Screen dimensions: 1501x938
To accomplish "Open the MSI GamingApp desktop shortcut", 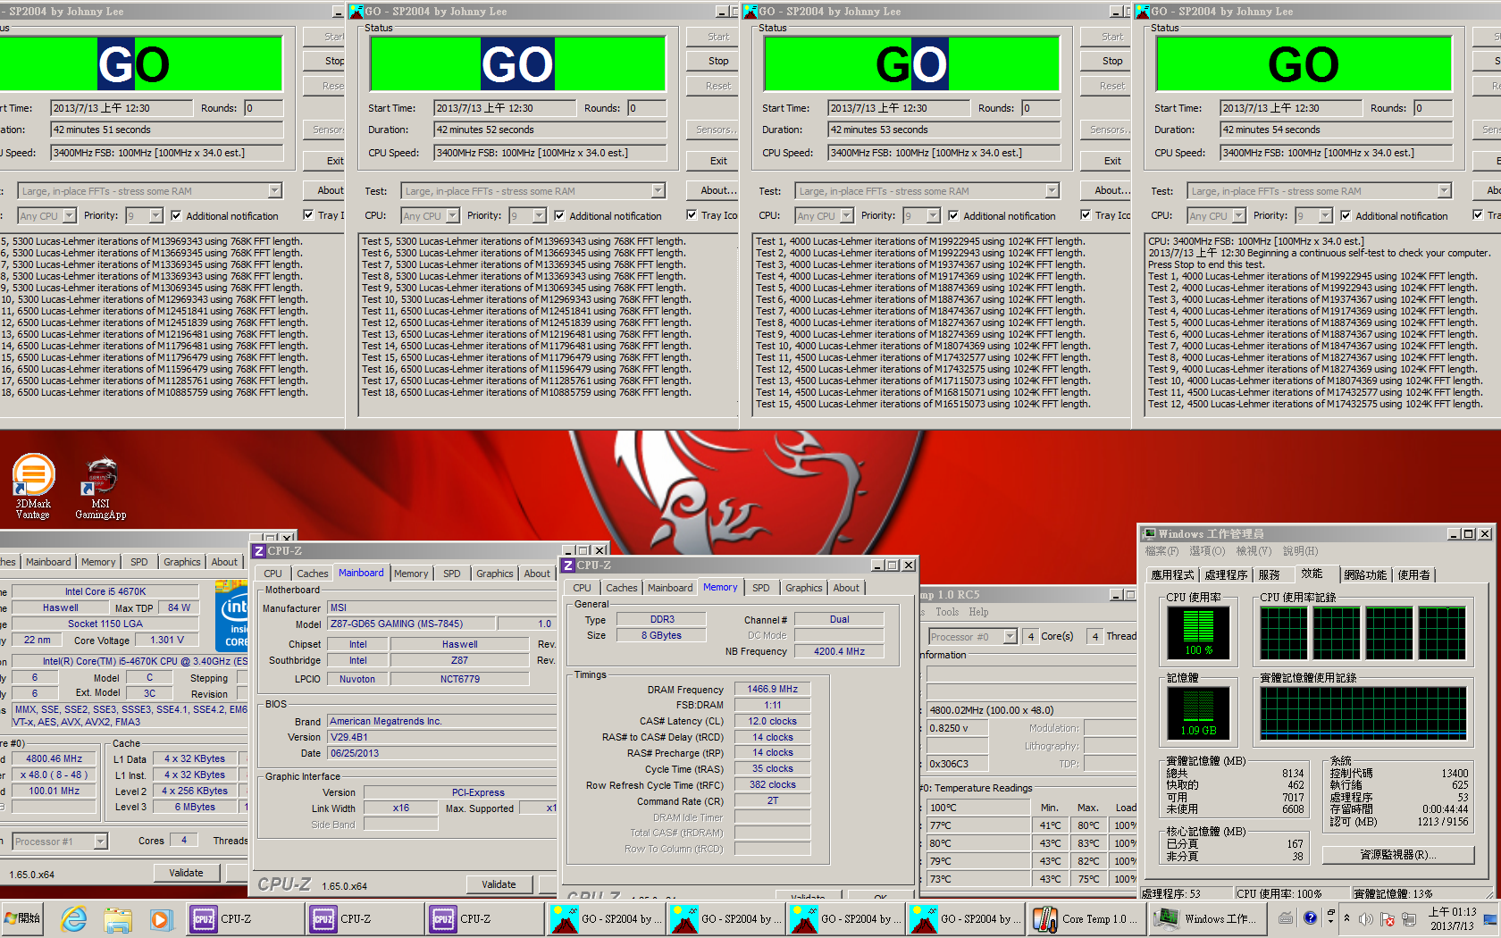I will [x=100, y=487].
